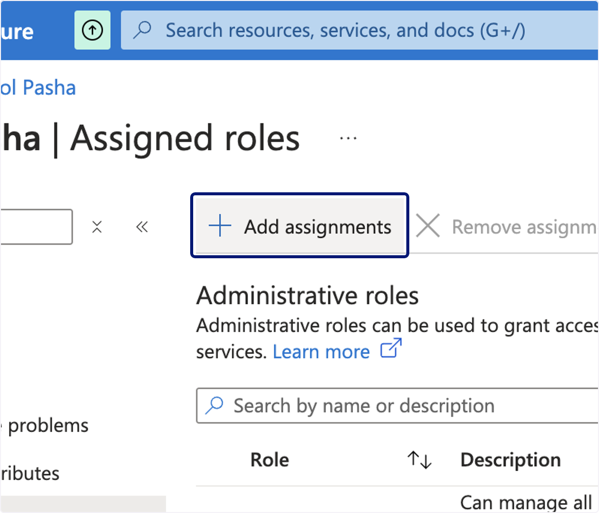Image resolution: width=599 pixels, height=513 pixels.
Task: Sort roles using the up-down arrows
Action: point(419,460)
